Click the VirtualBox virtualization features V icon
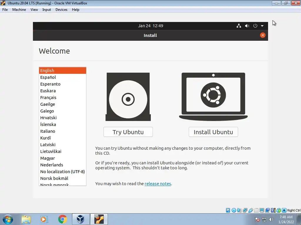Viewport: 301px width, 225px height. (x=273, y=210)
